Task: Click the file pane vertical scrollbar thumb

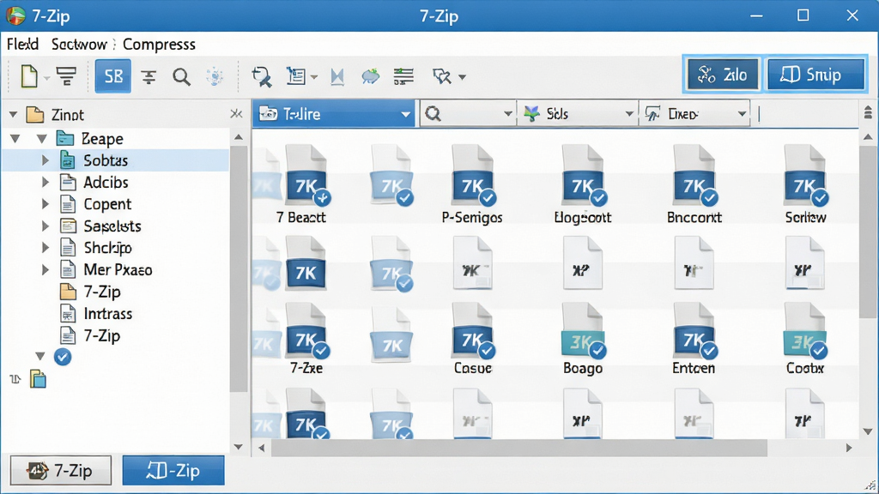Action: tap(868, 233)
